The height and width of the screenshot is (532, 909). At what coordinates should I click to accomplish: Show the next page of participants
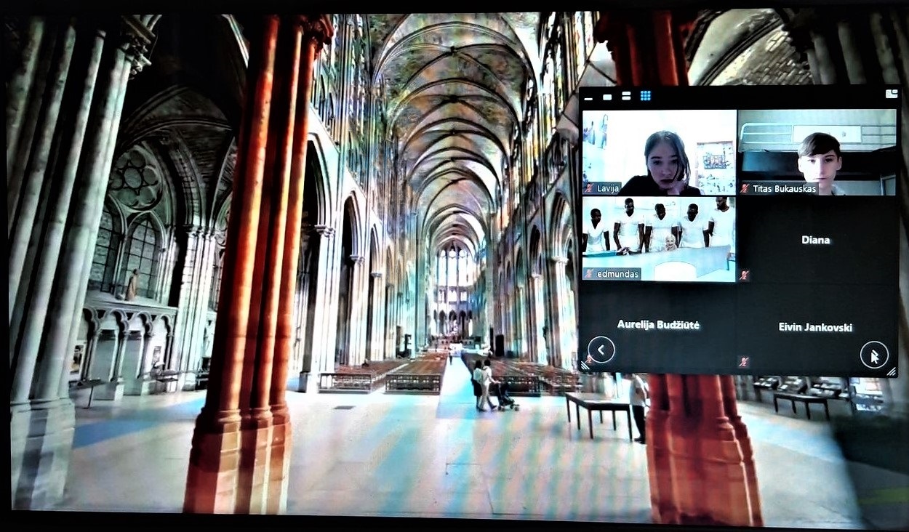point(873,355)
